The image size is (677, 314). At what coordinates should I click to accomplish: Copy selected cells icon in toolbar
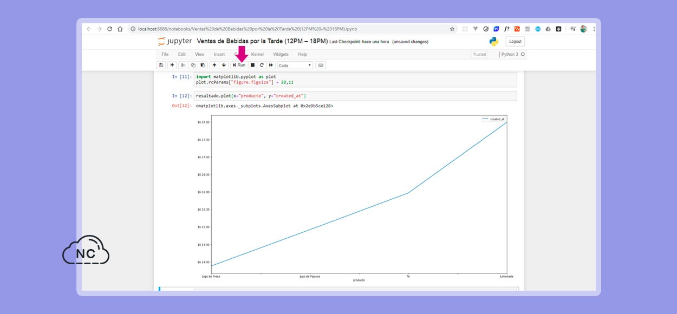193,65
